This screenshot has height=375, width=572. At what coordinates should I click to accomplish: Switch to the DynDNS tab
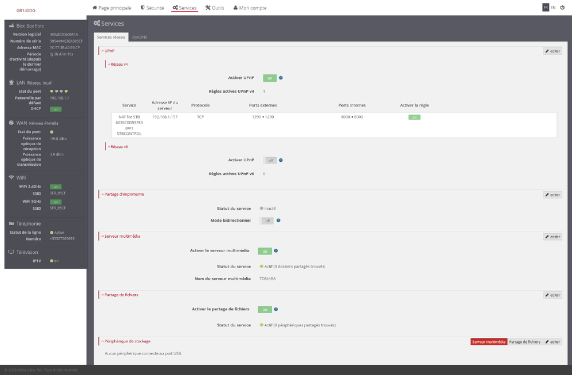[139, 37]
